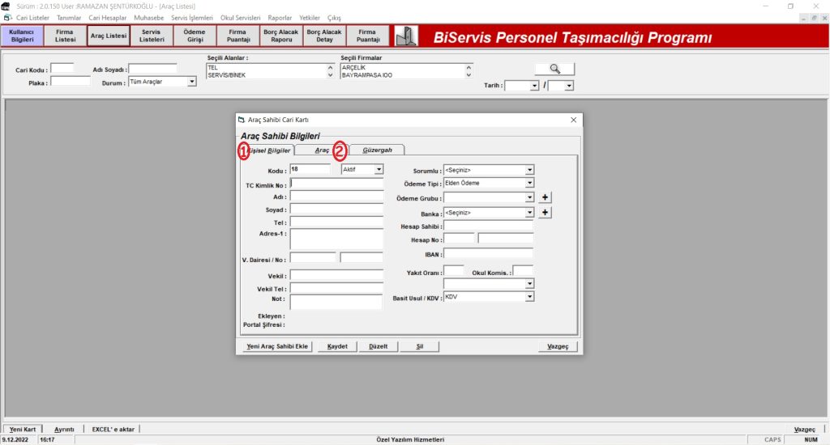Click the Kaydet button
The height and width of the screenshot is (445, 830).
337,346
